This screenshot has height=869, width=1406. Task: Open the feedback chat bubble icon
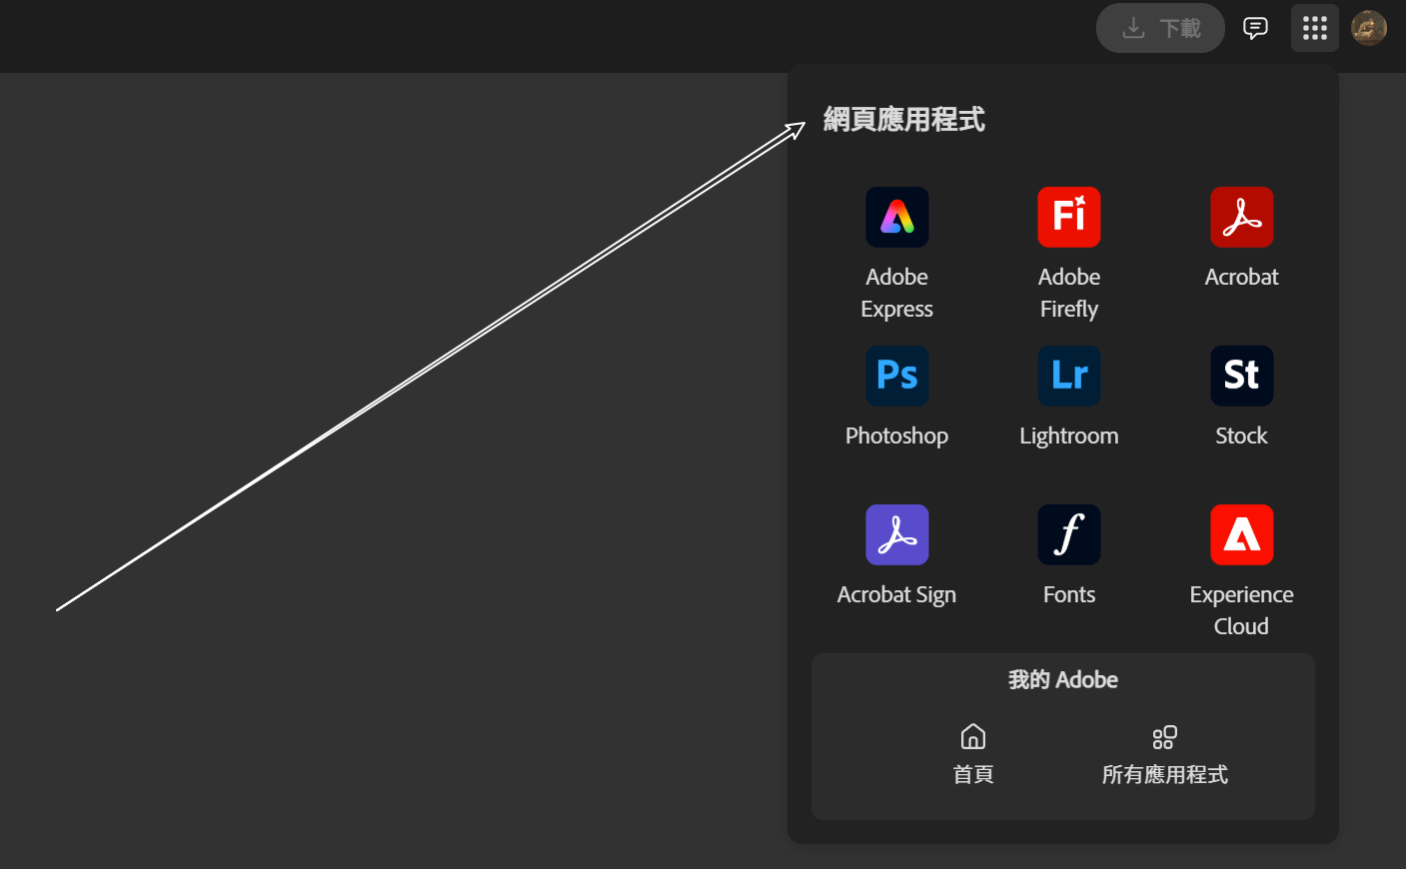[x=1255, y=28]
